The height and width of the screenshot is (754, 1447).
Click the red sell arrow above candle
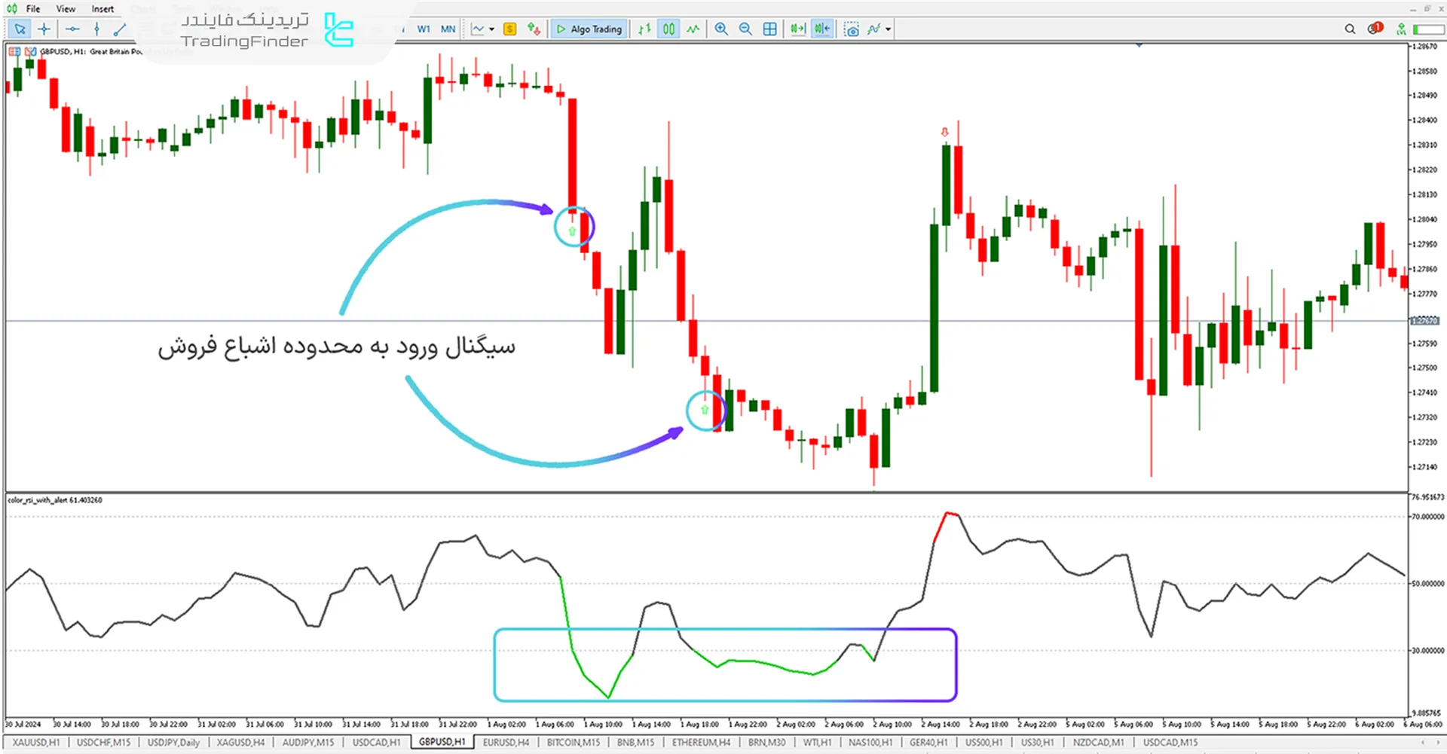coord(944,133)
